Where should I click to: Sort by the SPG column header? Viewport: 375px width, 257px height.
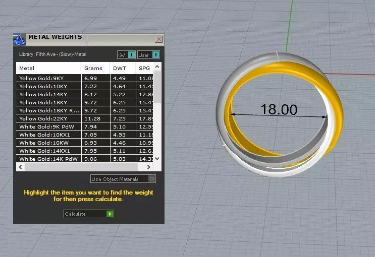(144, 68)
